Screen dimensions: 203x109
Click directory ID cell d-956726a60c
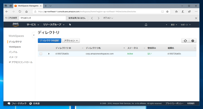pyautogui.click(x=62, y=54)
